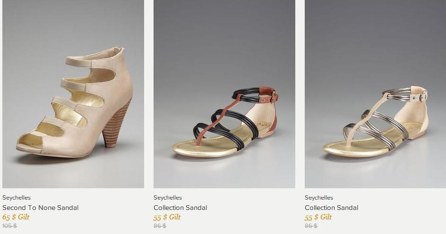
Task: Open Seychelles brand link under the silver sandal
Action: [x=318, y=198]
